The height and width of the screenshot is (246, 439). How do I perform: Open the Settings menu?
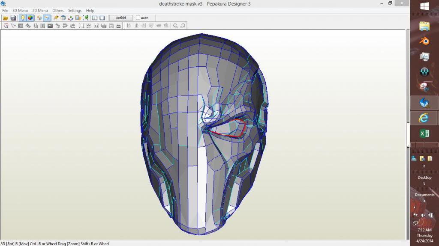coord(75,10)
